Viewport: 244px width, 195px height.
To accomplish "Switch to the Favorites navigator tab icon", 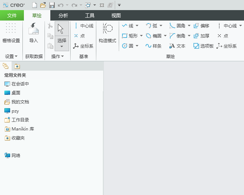I will (x=17, y=66).
